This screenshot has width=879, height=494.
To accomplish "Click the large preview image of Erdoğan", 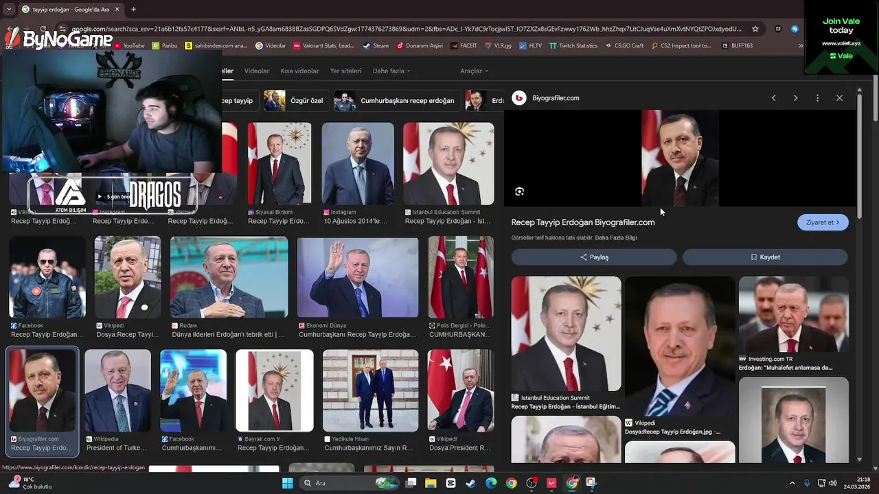I will coord(680,158).
